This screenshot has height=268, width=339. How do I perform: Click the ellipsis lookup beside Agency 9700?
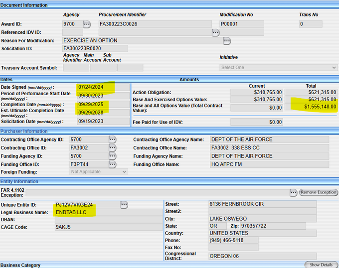coord(87,24)
